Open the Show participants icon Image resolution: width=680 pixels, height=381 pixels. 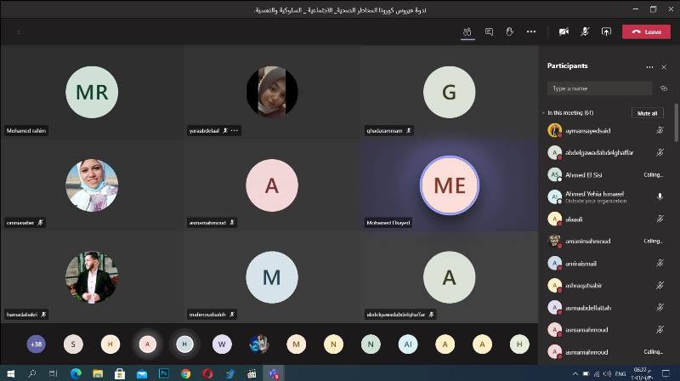coord(467,31)
